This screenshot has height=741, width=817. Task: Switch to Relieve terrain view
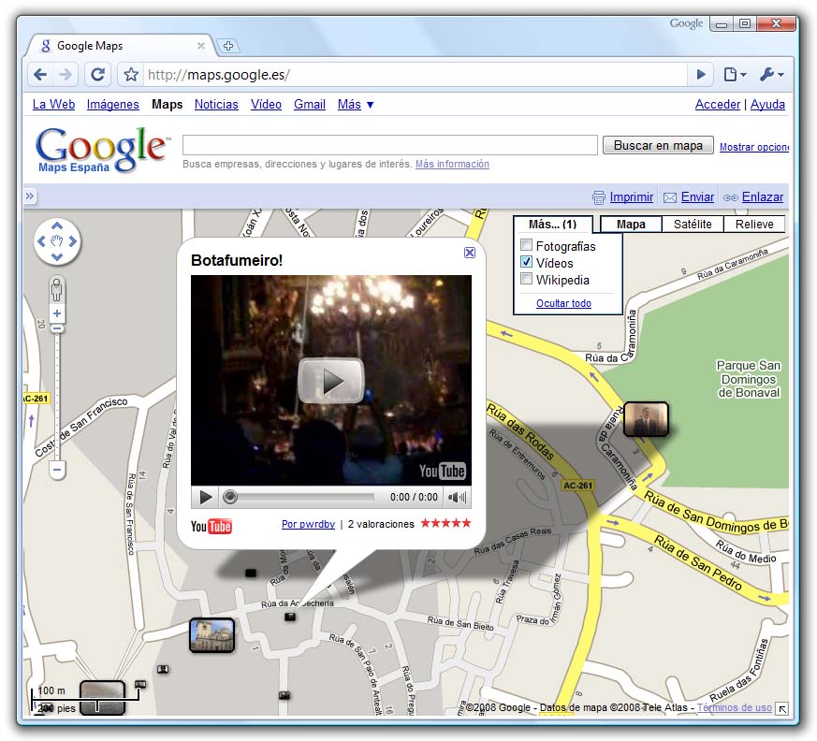pos(754,225)
